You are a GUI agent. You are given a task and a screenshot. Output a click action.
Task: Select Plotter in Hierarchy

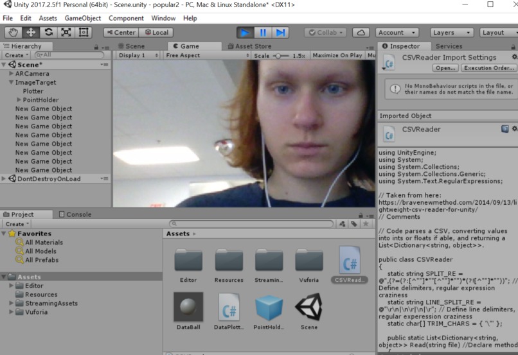coord(33,91)
